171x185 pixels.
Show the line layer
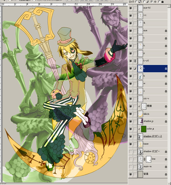131,159
